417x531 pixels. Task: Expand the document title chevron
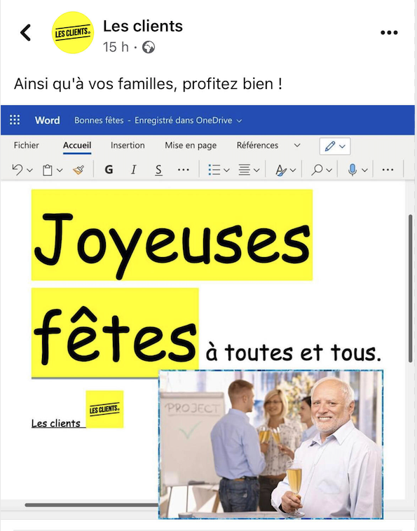point(239,121)
